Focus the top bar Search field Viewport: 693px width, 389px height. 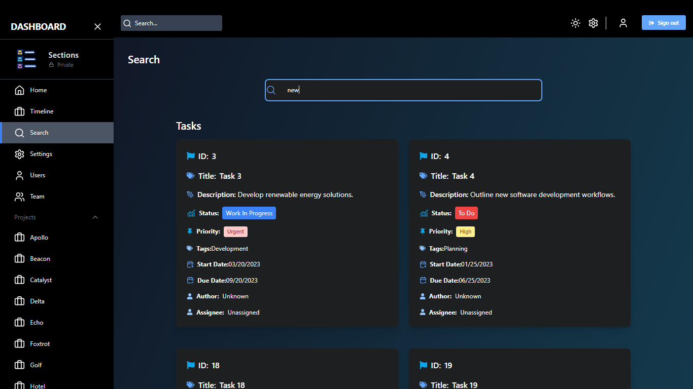(171, 23)
